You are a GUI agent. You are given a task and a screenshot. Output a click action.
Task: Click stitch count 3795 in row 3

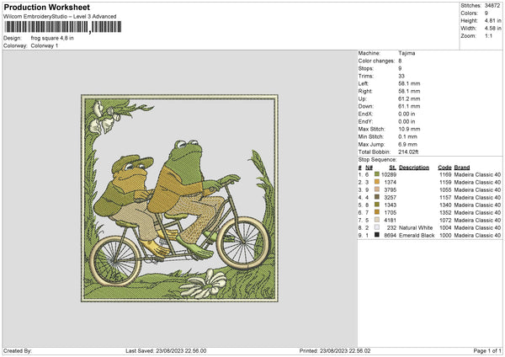point(390,189)
